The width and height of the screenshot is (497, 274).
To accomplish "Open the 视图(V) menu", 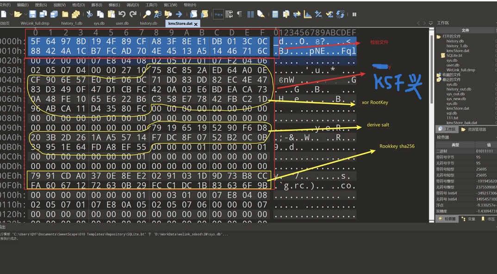I will click(x=59, y=5).
